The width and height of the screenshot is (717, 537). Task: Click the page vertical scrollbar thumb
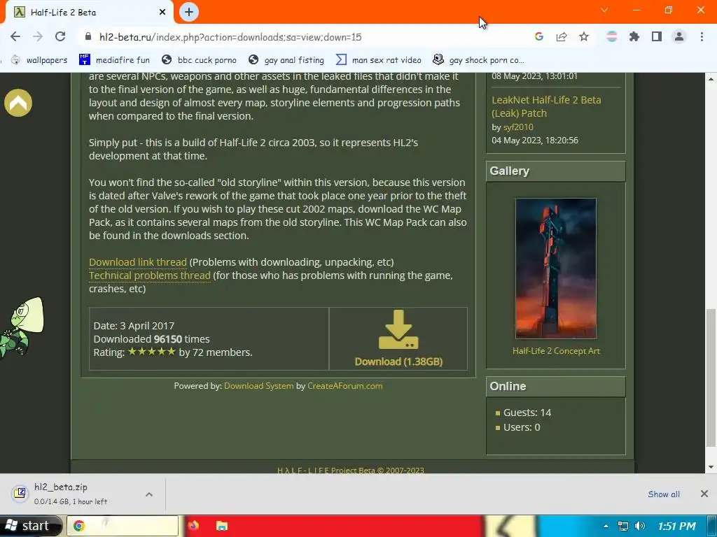pos(711,378)
